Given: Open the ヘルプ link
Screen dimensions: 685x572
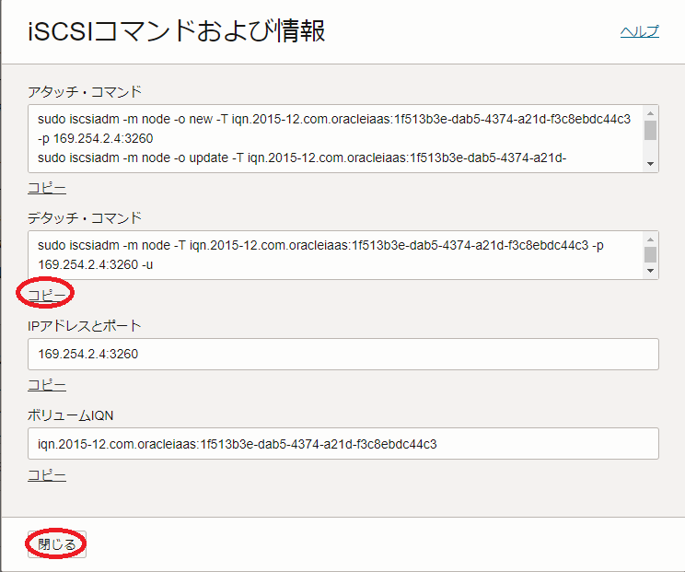Looking at the screenshot, I should [x=639, y=31].
